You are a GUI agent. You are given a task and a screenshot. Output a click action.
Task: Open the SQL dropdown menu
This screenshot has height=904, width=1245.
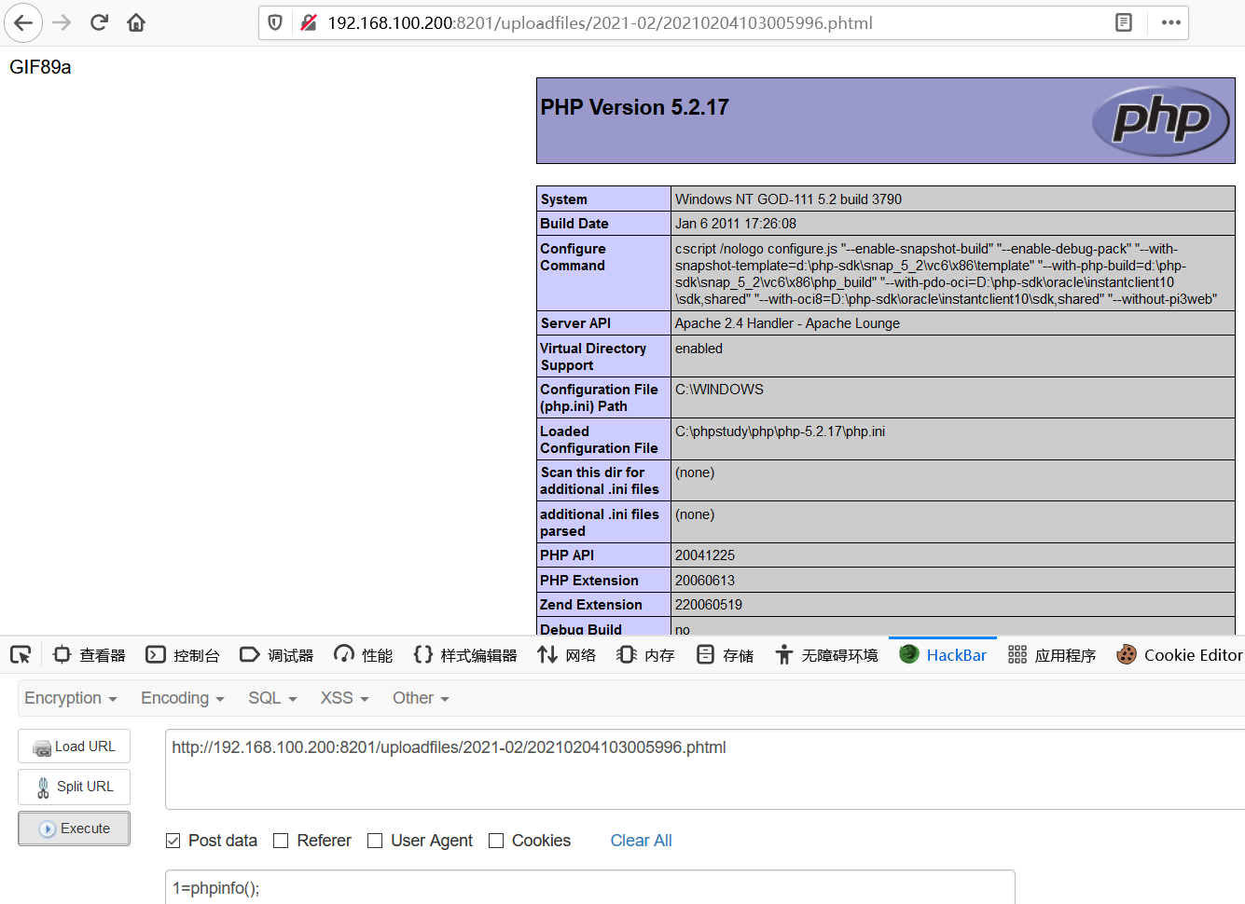coord(272,698)
